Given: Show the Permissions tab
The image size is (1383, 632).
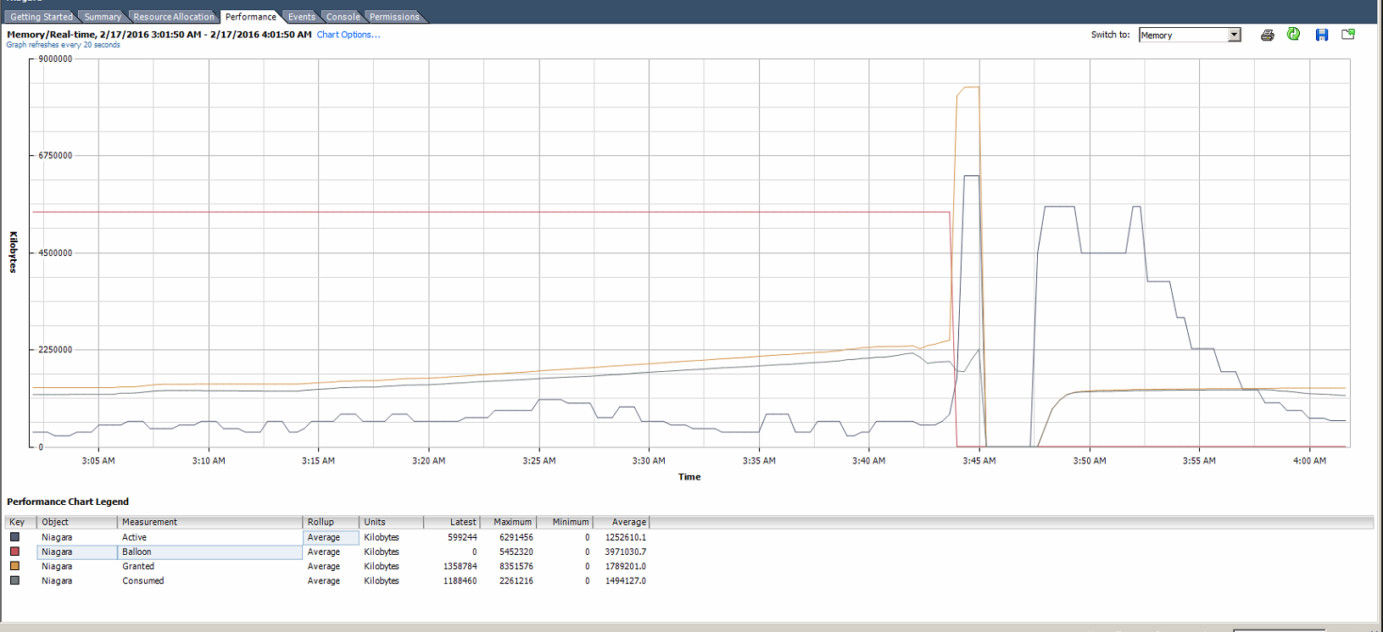Looking at the screenshot, I should click(394, 17).
